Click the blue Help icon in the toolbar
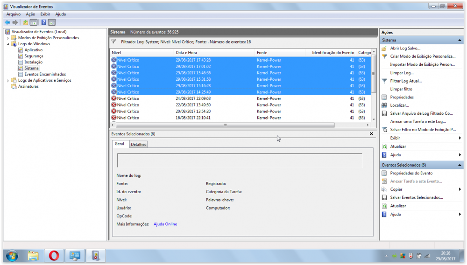Image resolution: width=467 pixels, height=265 pixels. (x=43, y=22)
